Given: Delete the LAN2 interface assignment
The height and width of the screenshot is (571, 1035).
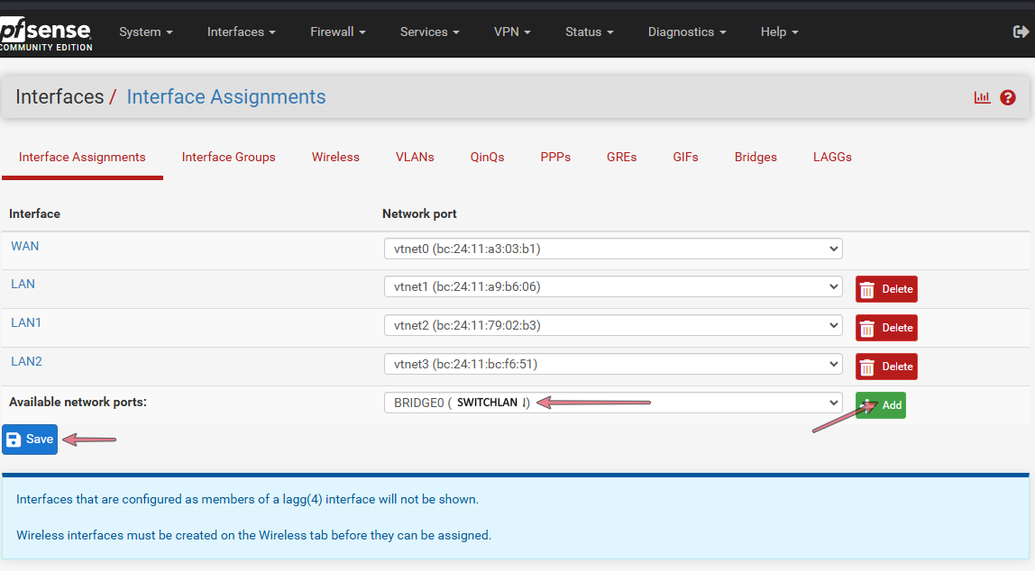Looking at the screenshot, I should coord(885,367).
